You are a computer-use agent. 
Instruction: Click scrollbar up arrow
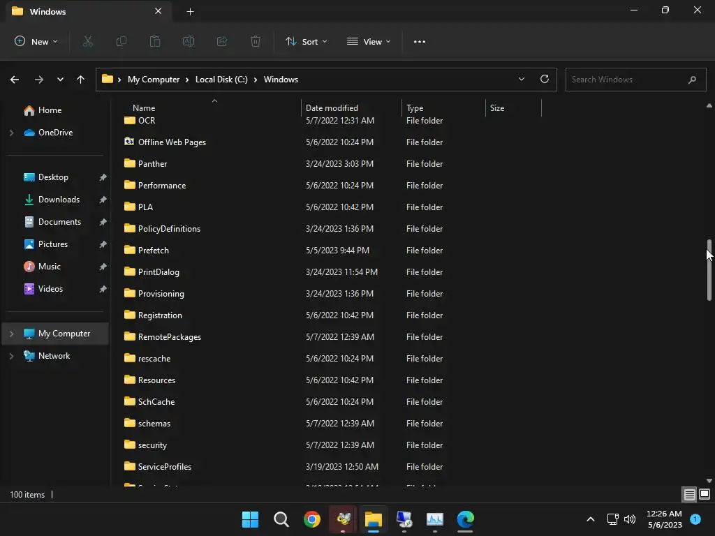pos(709,106)
